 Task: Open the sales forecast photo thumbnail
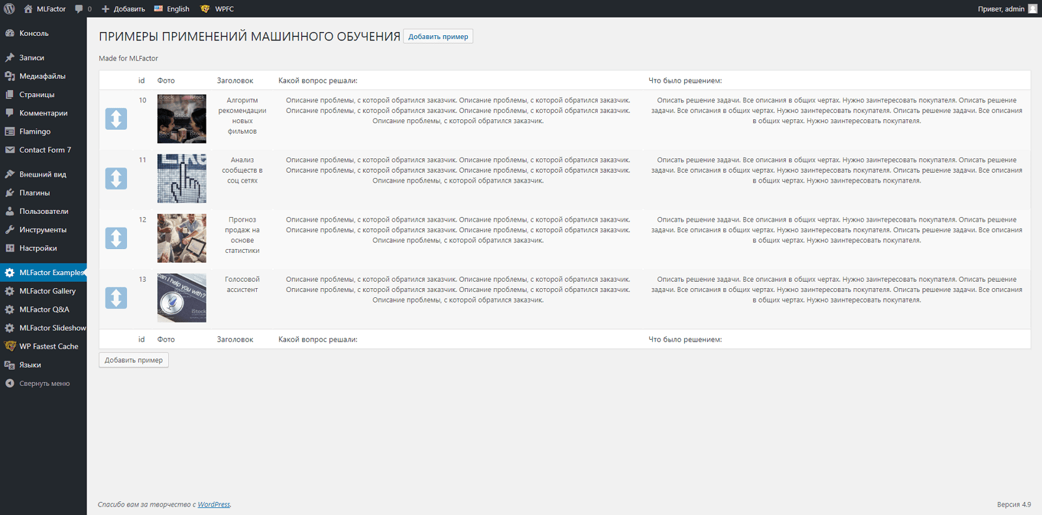tap(182, 239)
